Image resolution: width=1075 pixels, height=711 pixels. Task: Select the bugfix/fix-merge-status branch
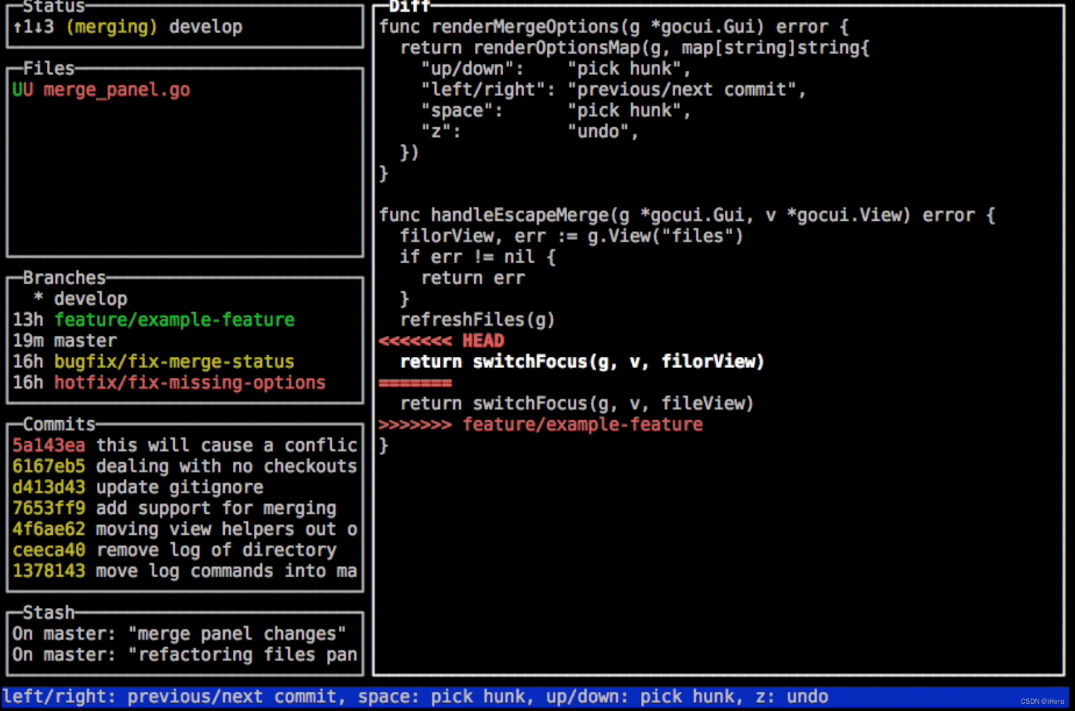coord(173,361)
